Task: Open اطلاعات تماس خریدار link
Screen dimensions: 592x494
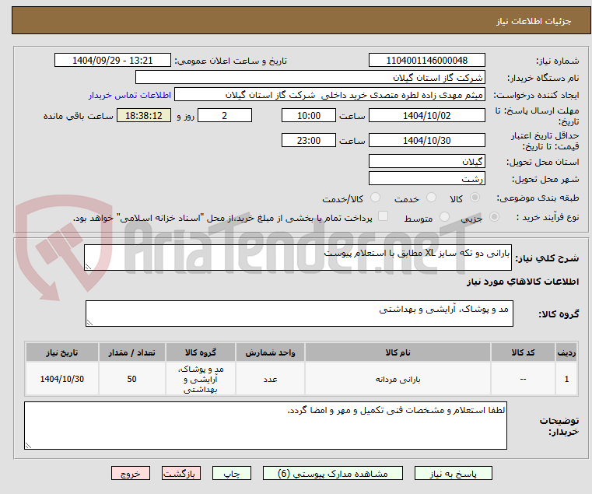Action: pos(130,95)
